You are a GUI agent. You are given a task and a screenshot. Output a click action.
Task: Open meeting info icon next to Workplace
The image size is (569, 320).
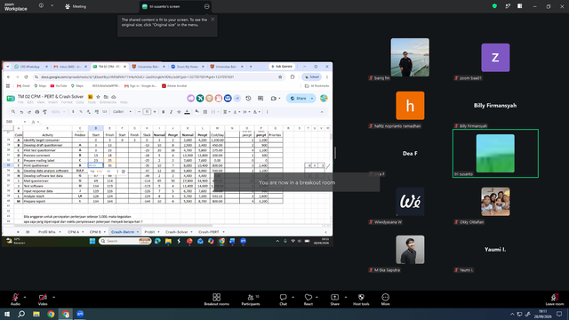coord(41,6)
